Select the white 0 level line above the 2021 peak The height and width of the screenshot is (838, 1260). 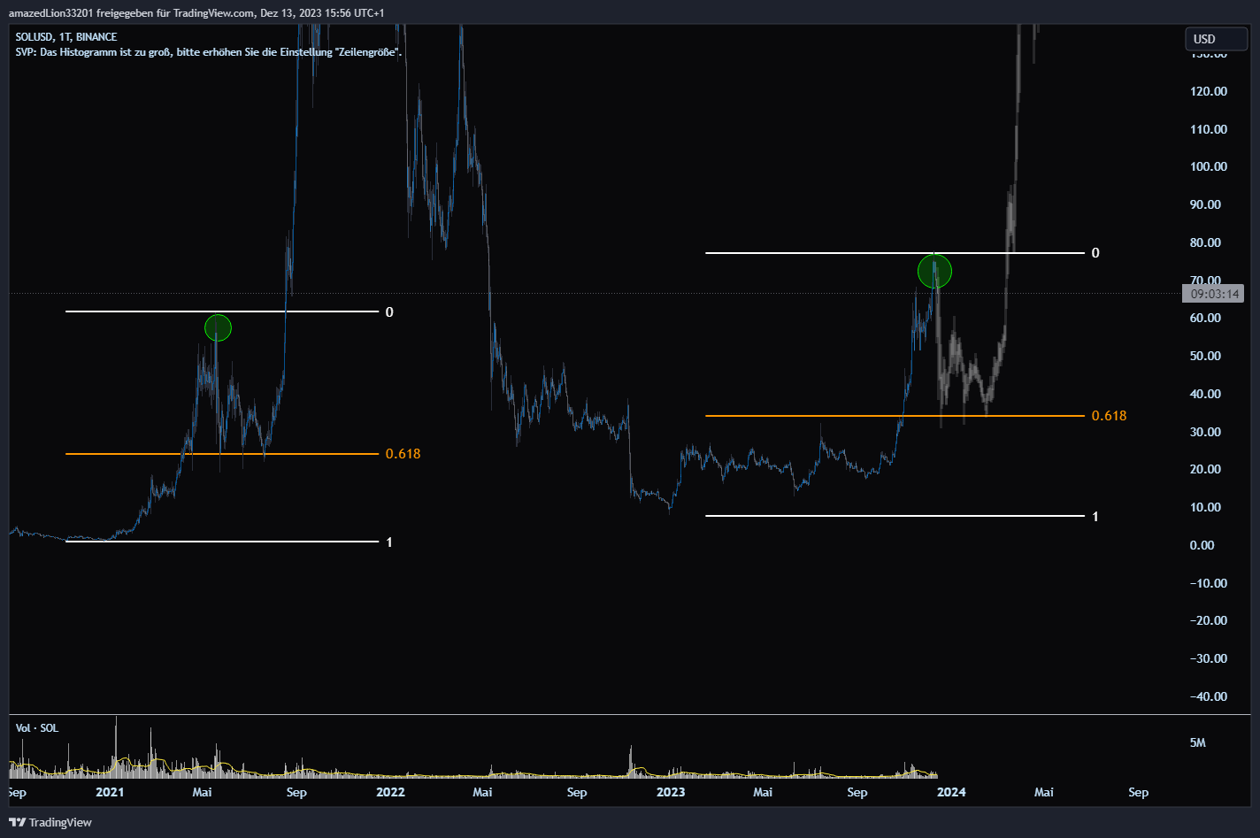222,311
